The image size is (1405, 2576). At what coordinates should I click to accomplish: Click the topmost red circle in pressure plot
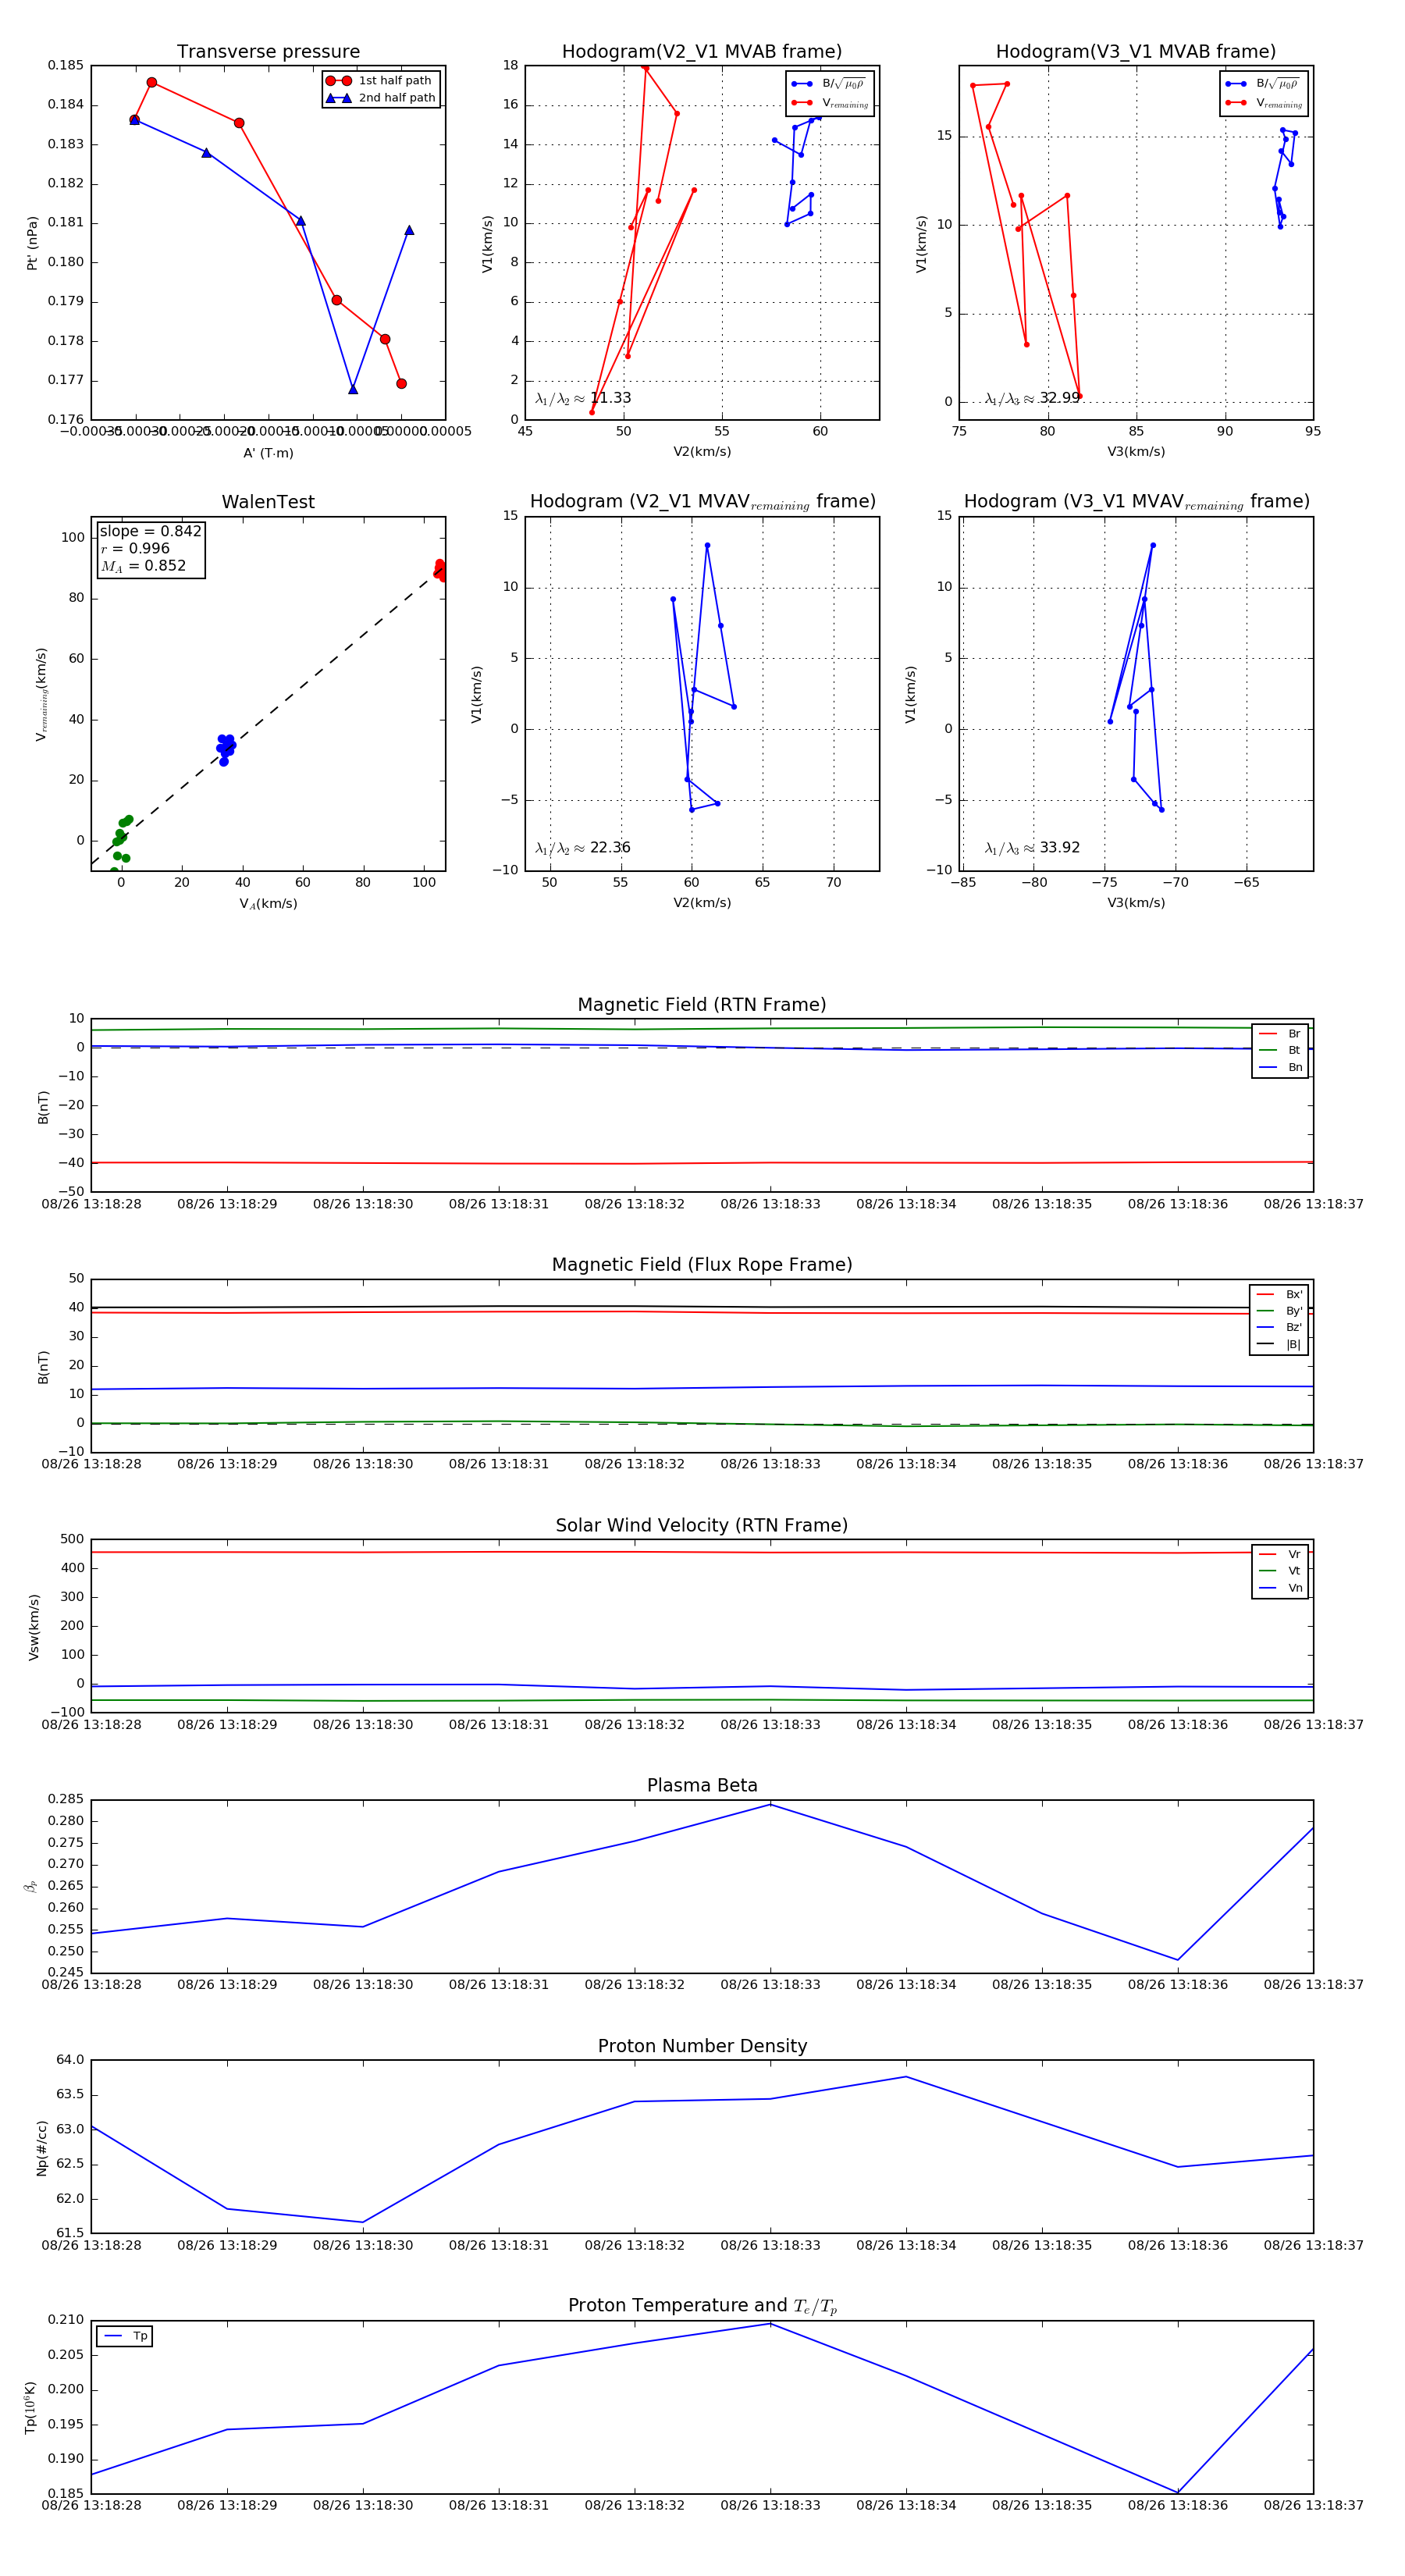(x=152, y=82)
